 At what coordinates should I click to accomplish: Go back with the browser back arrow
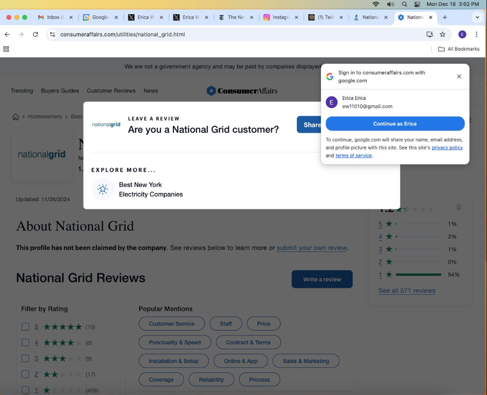point(7,34)
